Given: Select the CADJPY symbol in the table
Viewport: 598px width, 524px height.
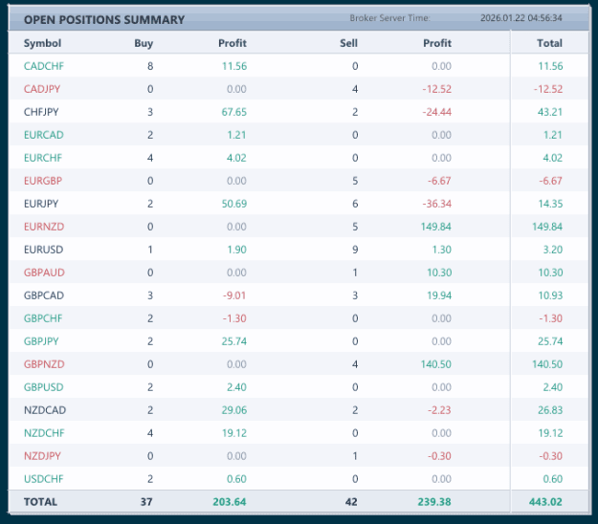Looking at the screenshot, I should [x=42, y=89].
